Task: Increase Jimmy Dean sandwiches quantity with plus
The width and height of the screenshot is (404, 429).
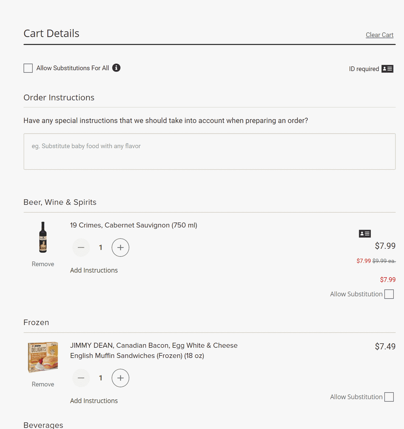Action: (x=120, y=378)
